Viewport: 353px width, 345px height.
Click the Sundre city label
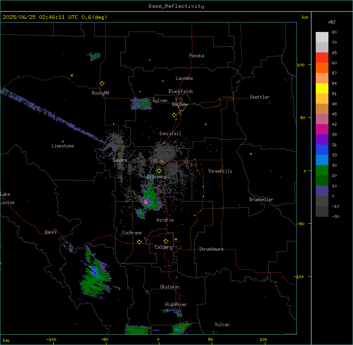pyautogui.click(x=120, y=160)
